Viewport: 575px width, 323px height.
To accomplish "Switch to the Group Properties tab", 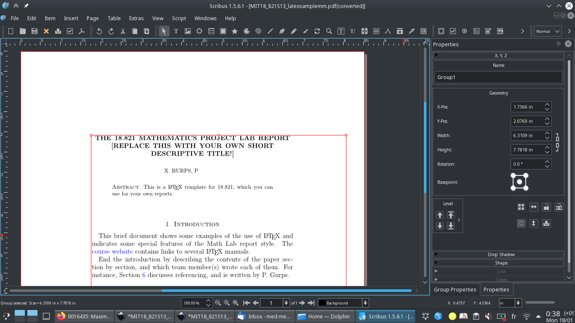I will (x=455, y=289).
